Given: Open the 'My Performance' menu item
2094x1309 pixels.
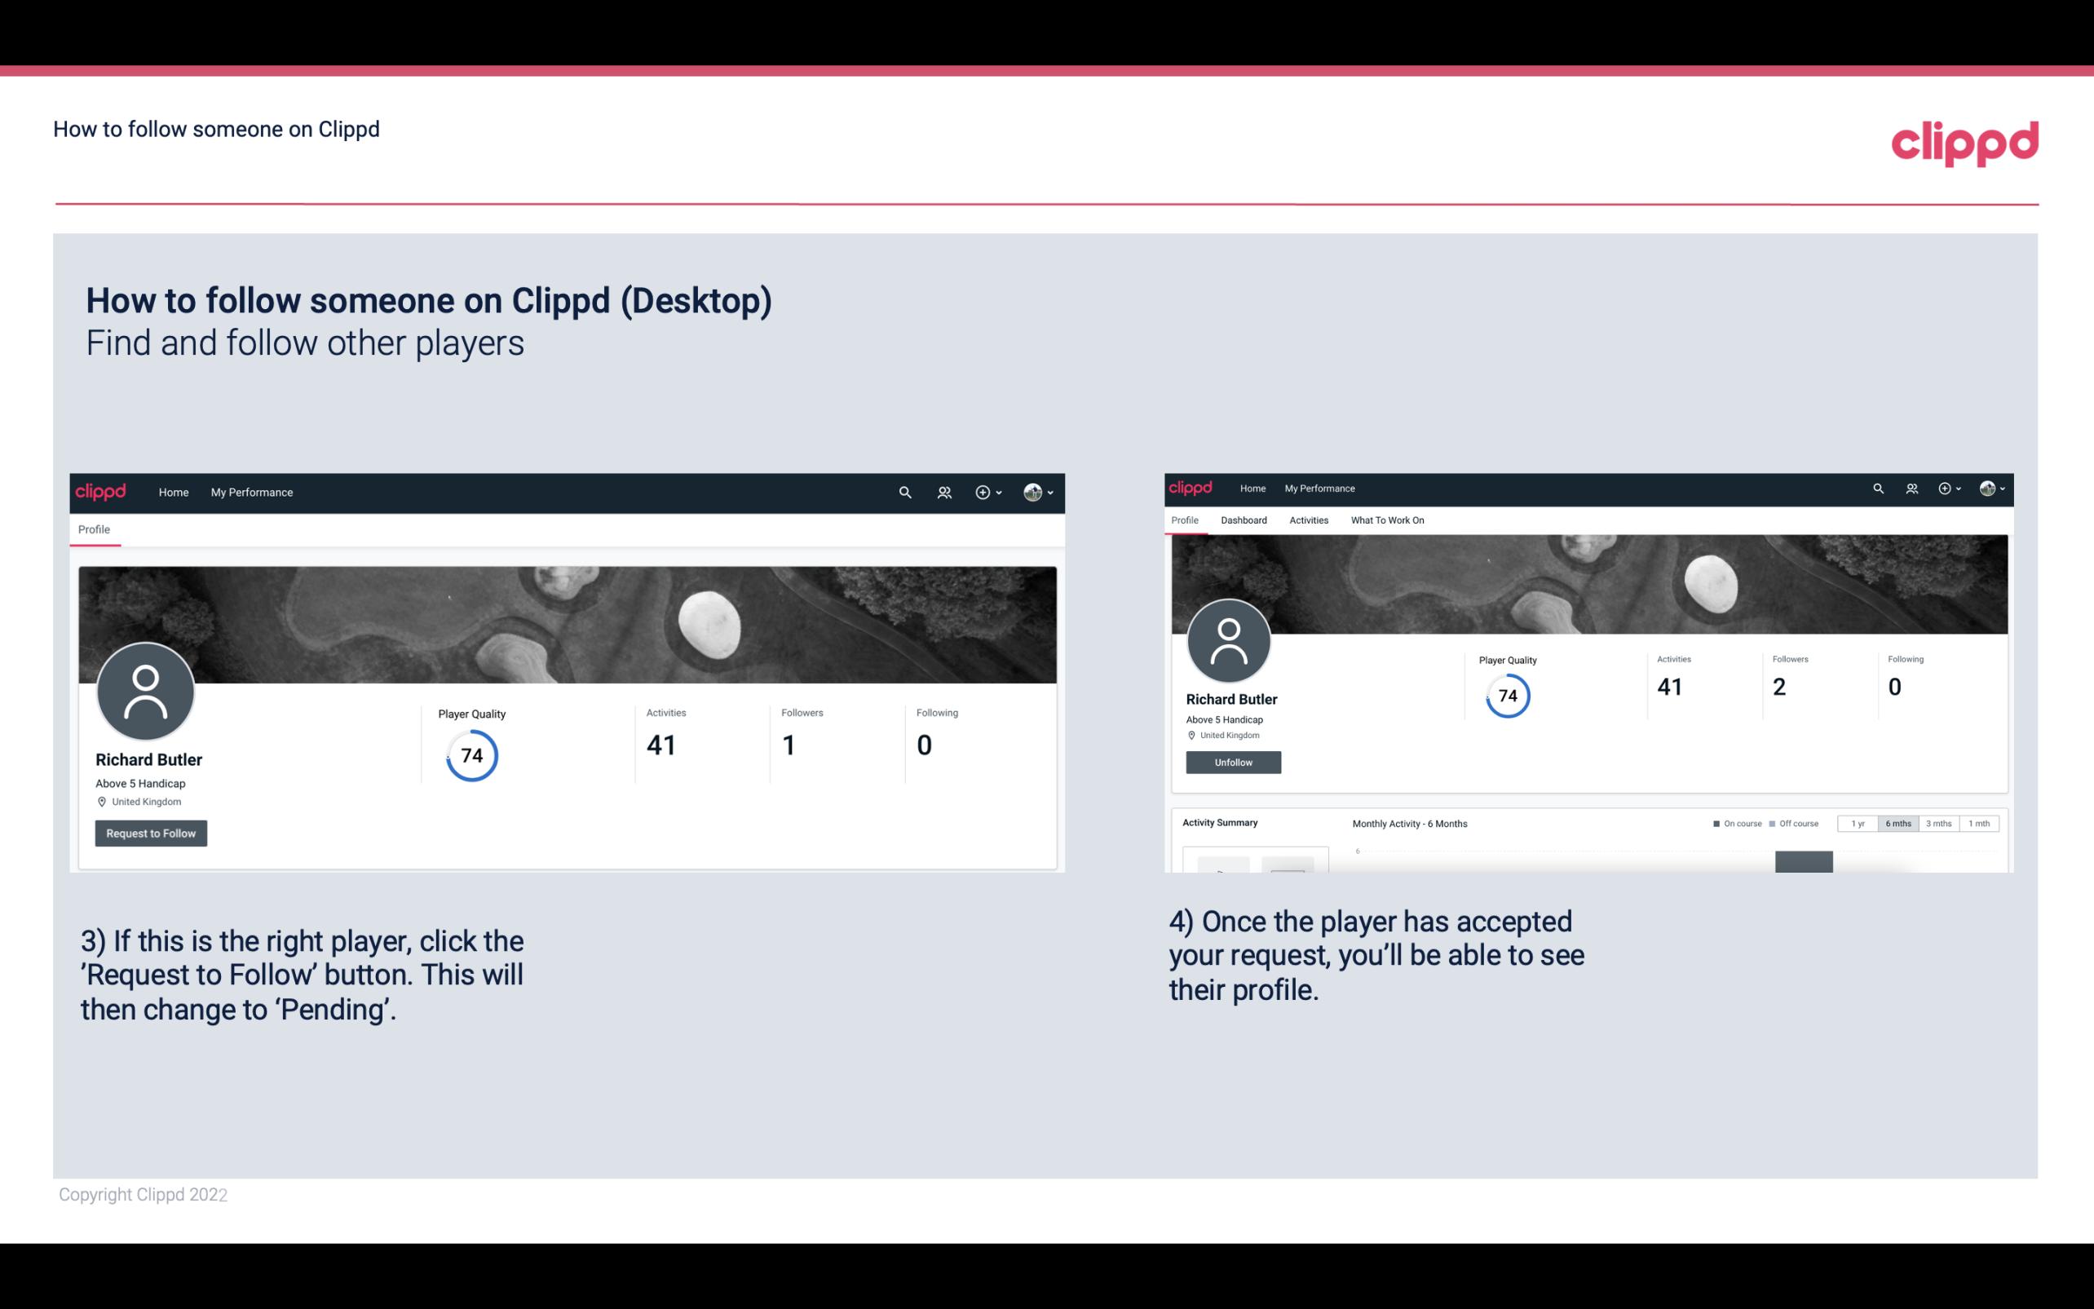Looking at the screenshot, I should click(250, 492).
